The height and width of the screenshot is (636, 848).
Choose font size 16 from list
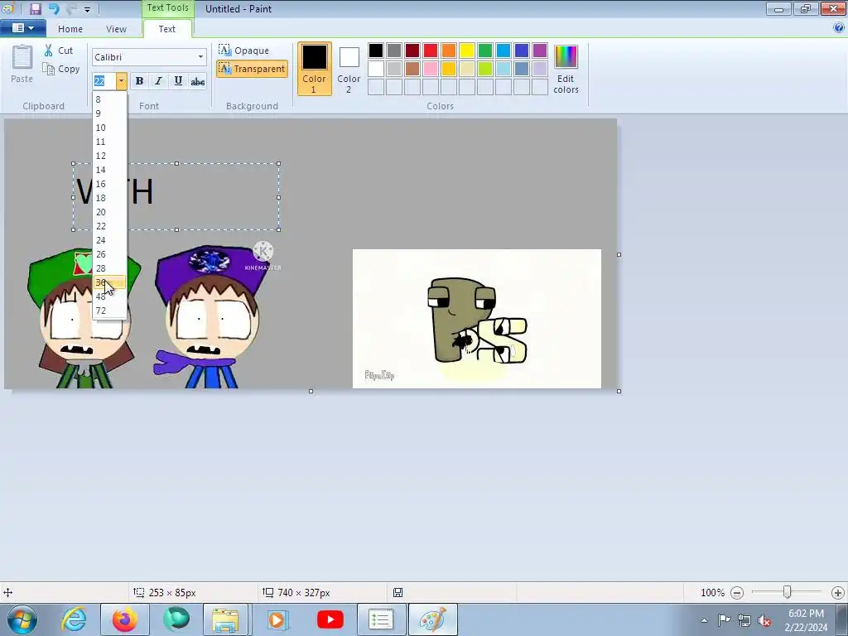click(x=110, y=184)
